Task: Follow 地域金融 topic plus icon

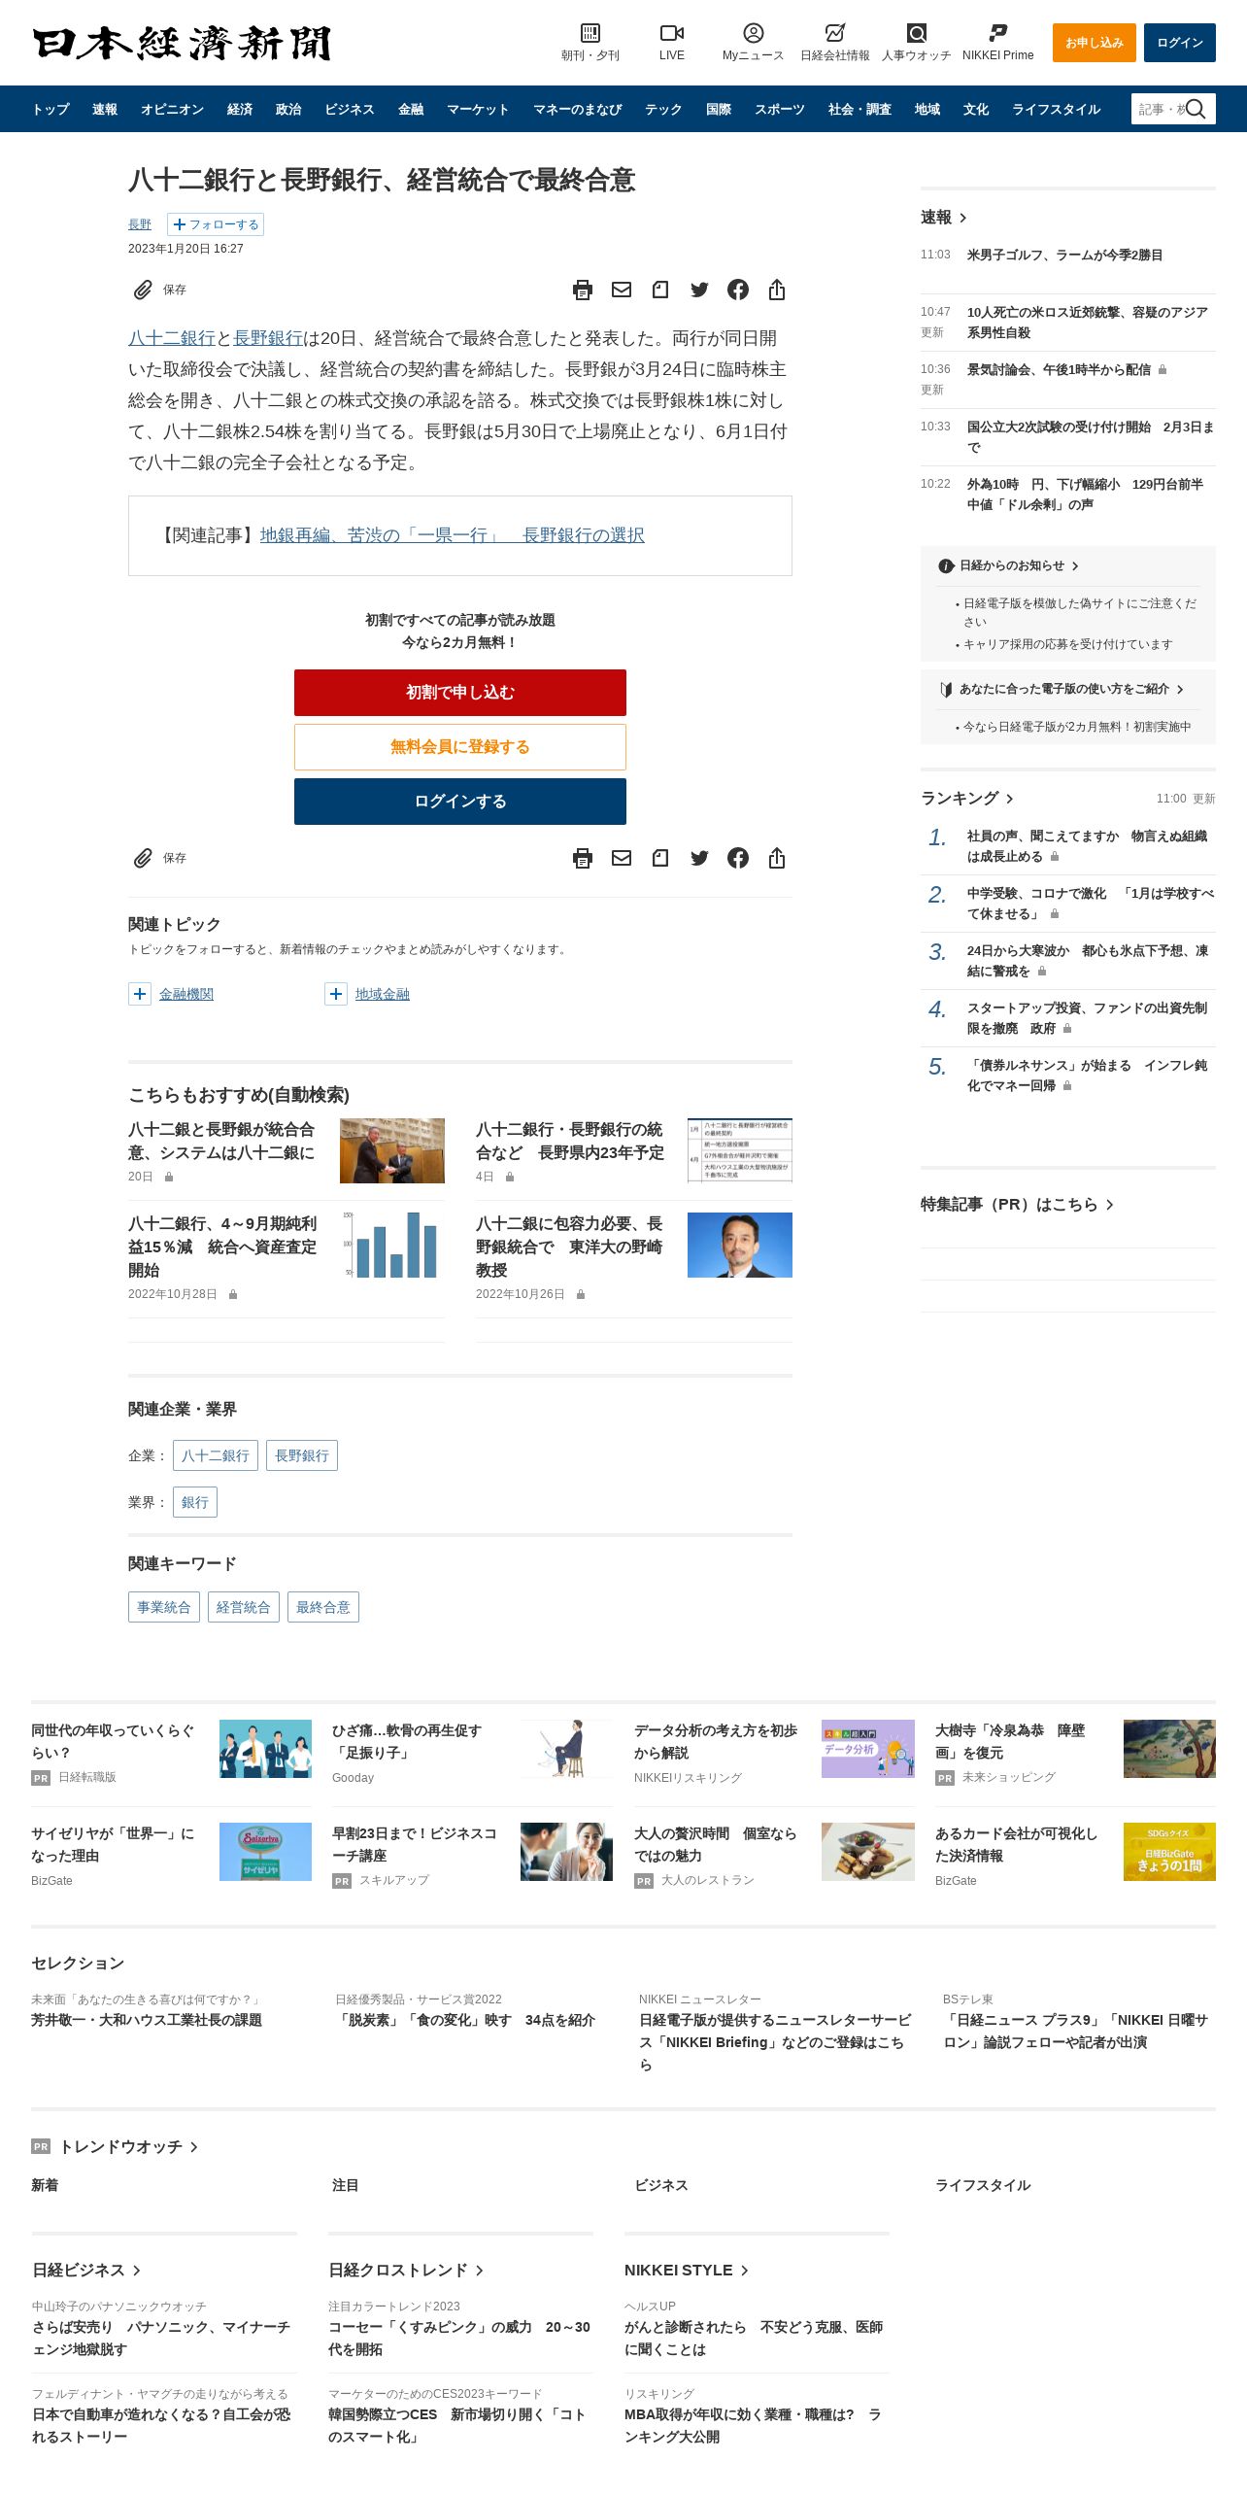Action: coord(336,994)
